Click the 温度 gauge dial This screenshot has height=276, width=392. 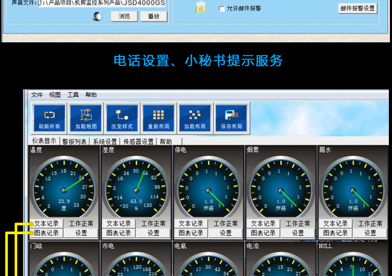(64, 188)
